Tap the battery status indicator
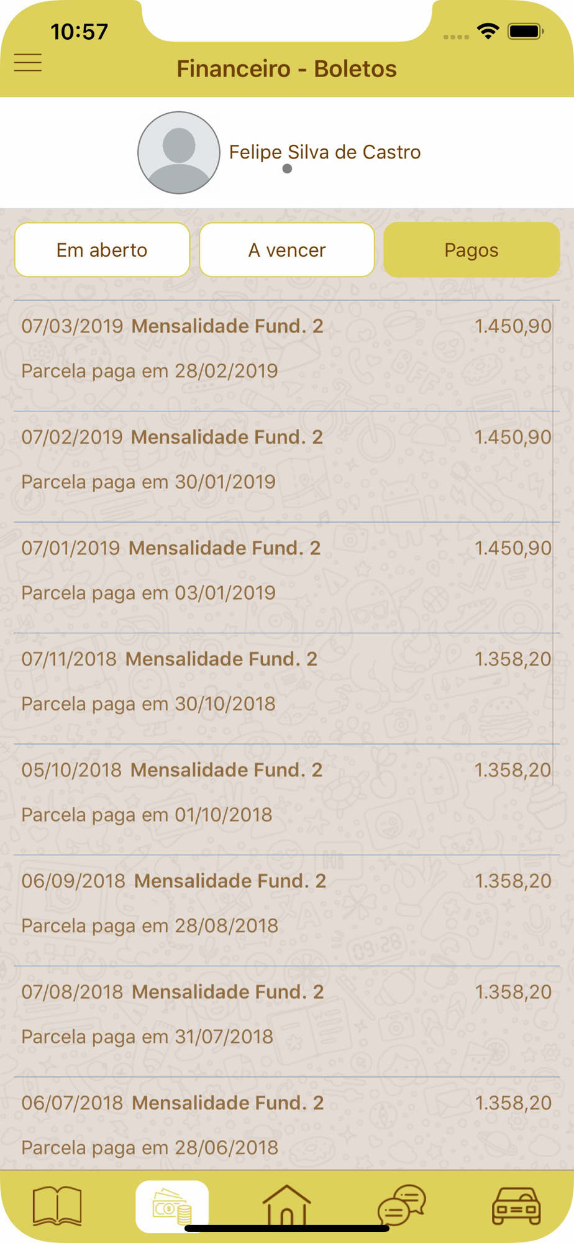This screenshot has height=1243, width=574. (x=526, y=31)
